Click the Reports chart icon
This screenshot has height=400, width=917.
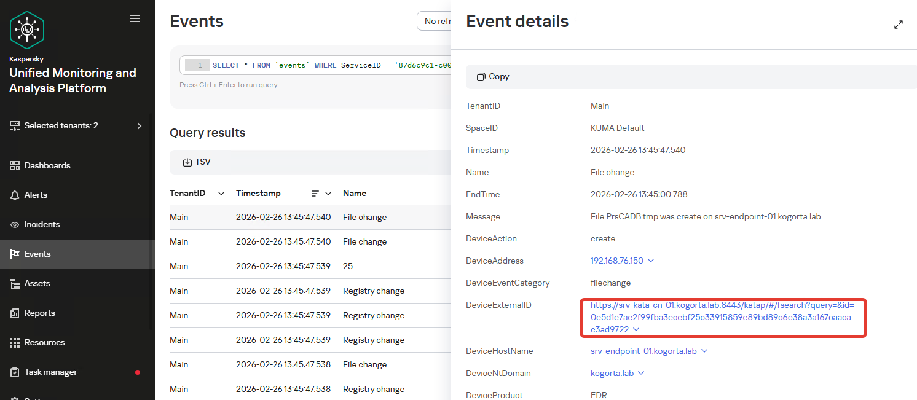(15, 313)
